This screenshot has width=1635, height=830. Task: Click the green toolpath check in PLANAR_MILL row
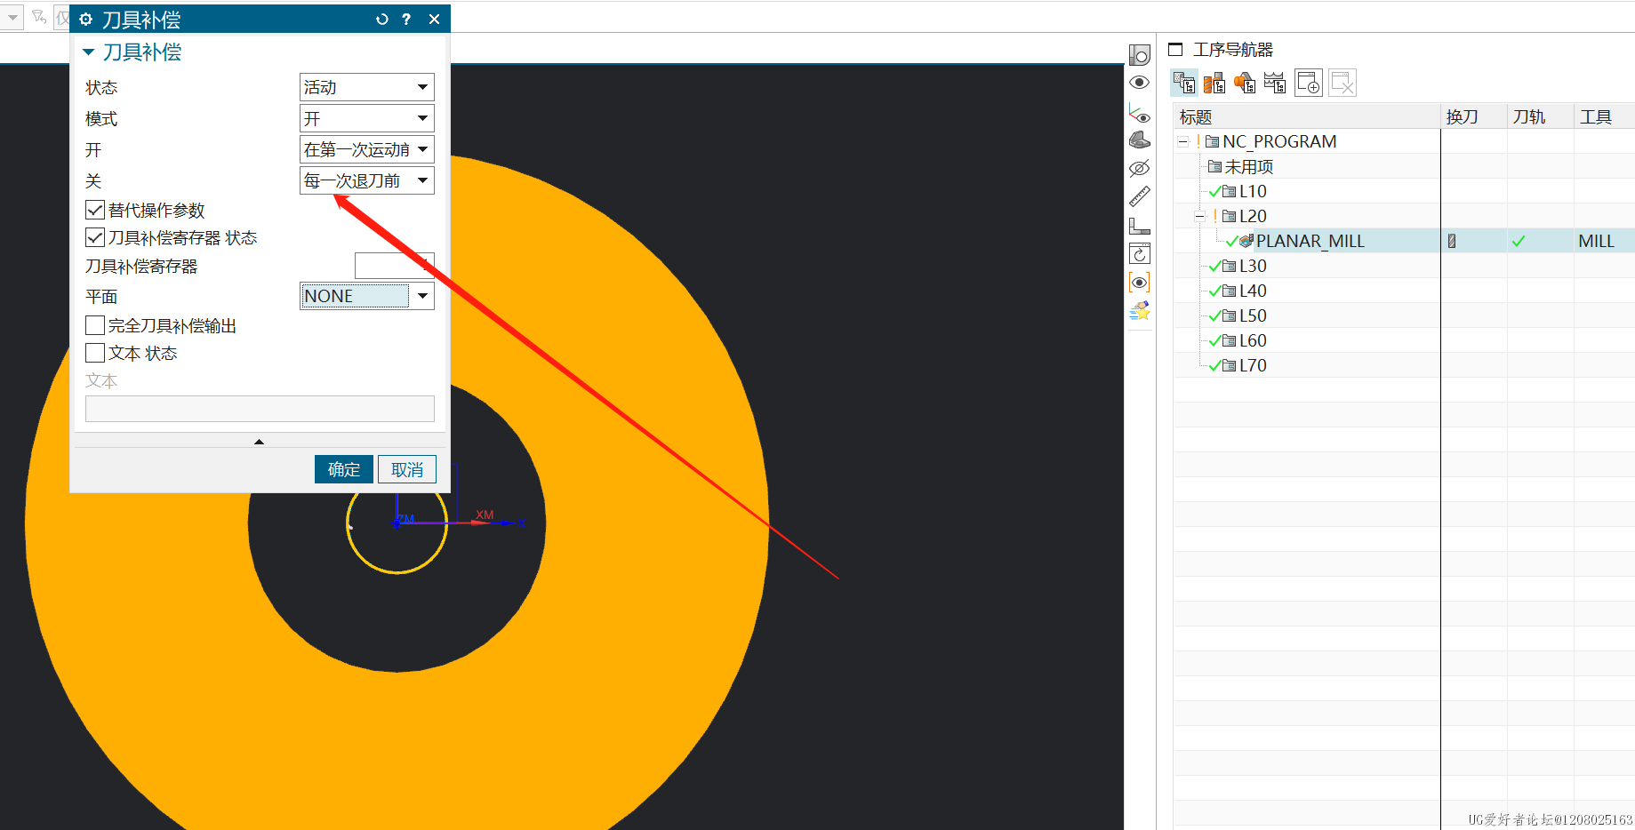[1519, 241]
